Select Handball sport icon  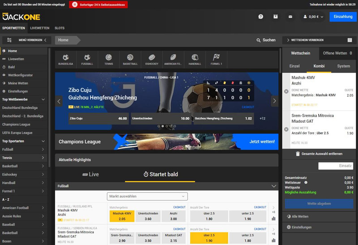click(x=195, y=60)
